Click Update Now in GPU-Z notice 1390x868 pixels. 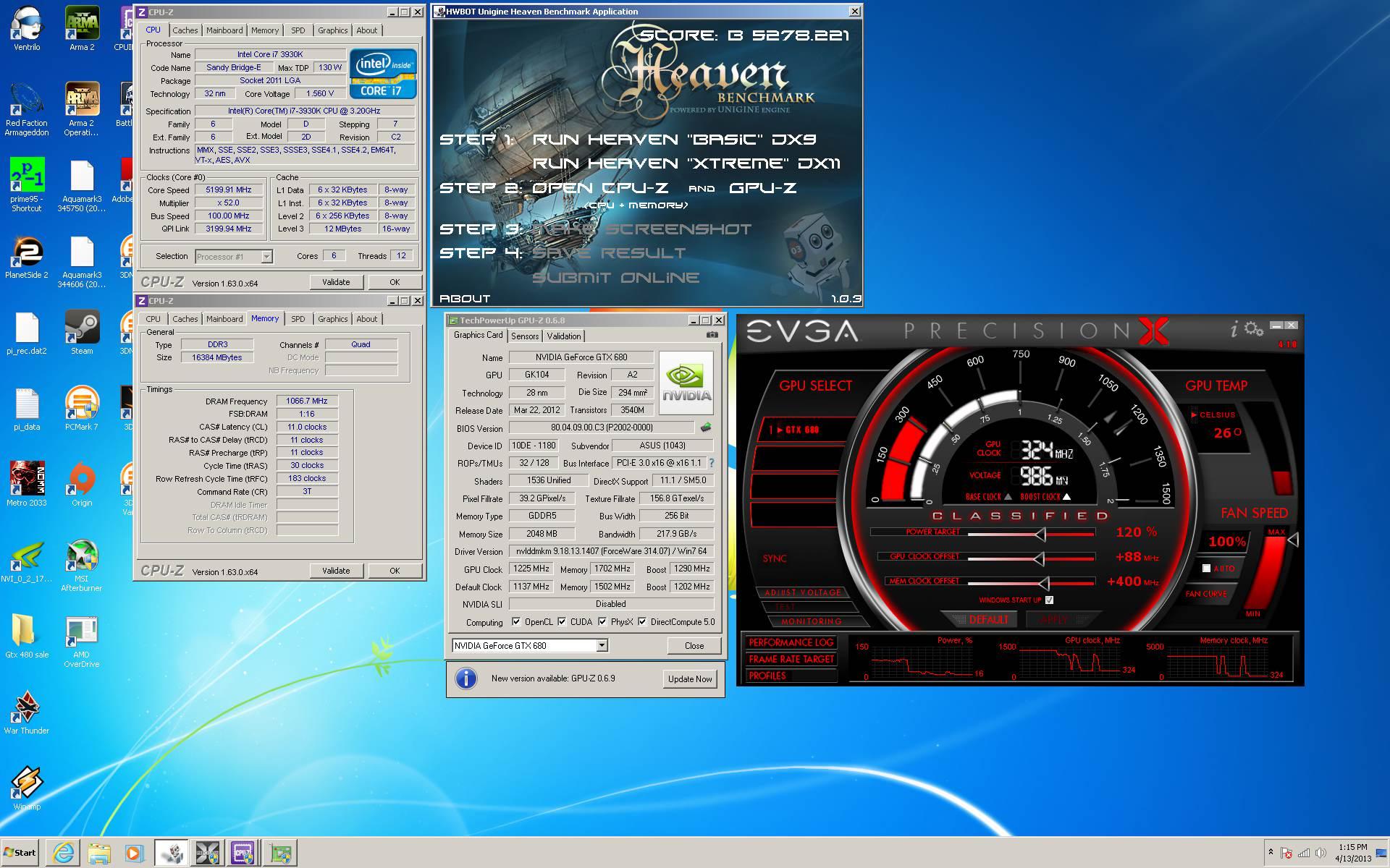tap(690, 678)
